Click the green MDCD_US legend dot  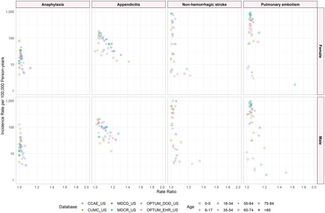(112, 203)
